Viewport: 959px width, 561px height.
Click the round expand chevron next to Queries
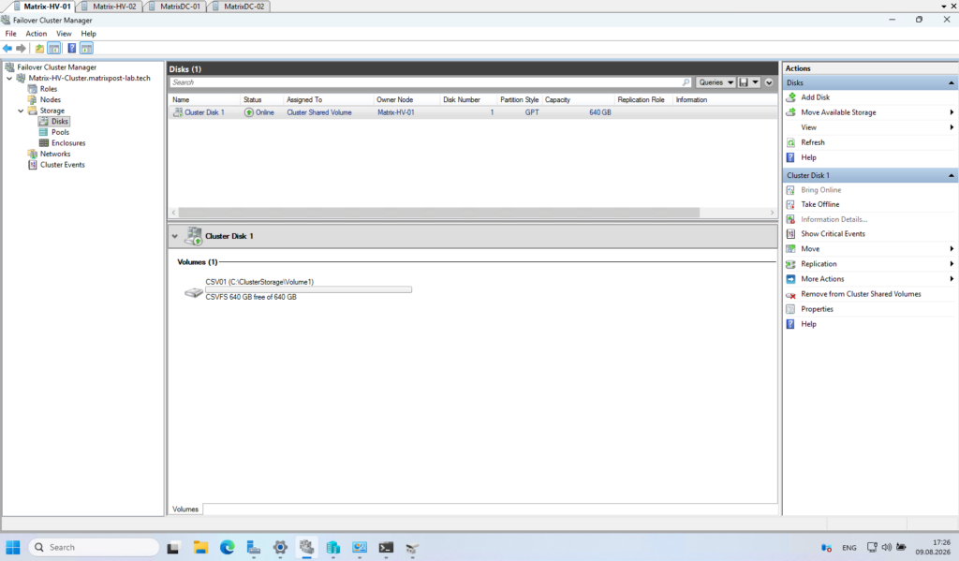coord(769,82)
